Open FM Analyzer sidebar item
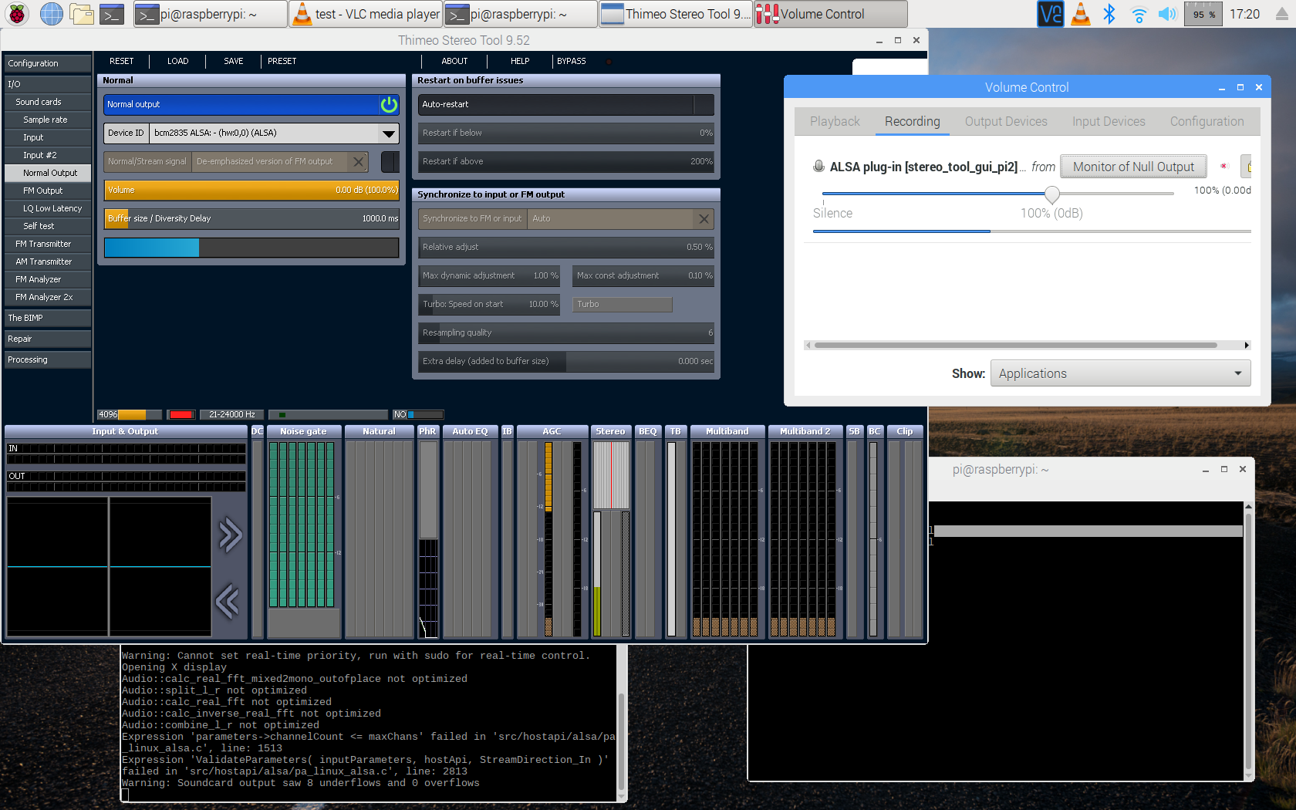 pyautogui.click(x=48, y=279)
